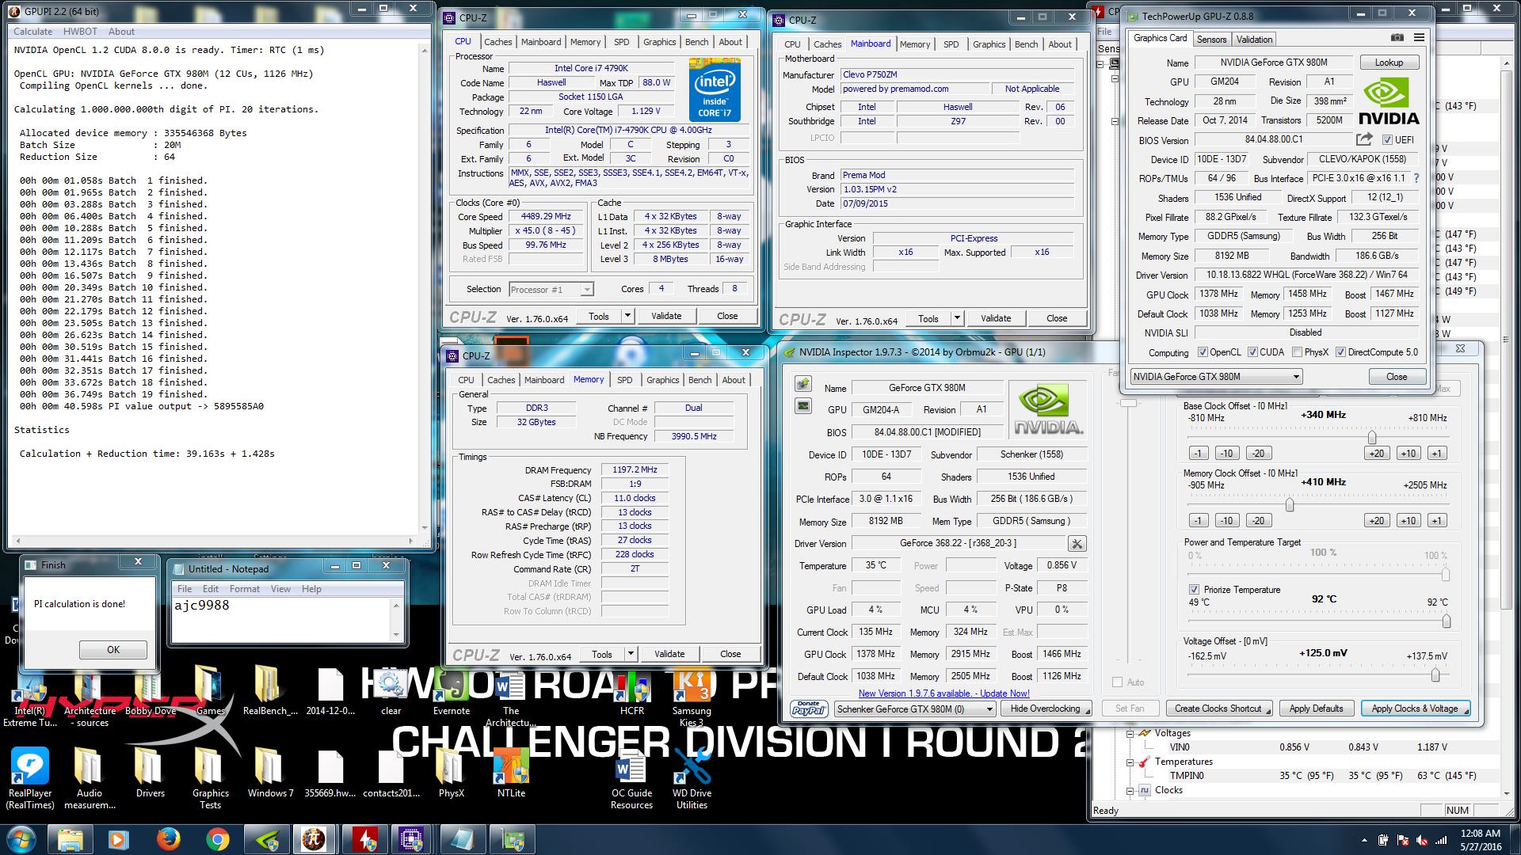The image size is (1521, 855).
Task: Click NVIDIA Inspector driver settings wrench icon
Action: pyautogui.click(x=1077, y=544)
